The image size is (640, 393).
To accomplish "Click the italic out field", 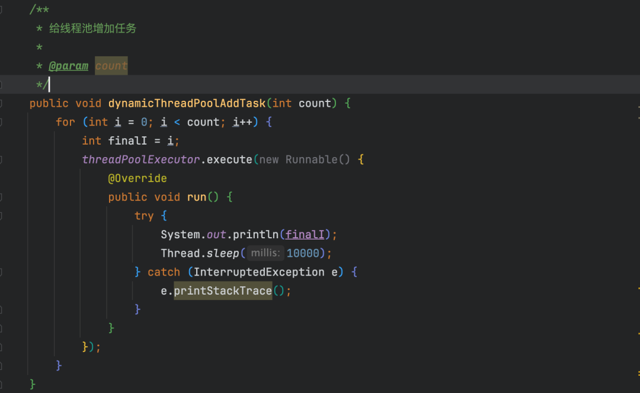I will tap(216, 235).
